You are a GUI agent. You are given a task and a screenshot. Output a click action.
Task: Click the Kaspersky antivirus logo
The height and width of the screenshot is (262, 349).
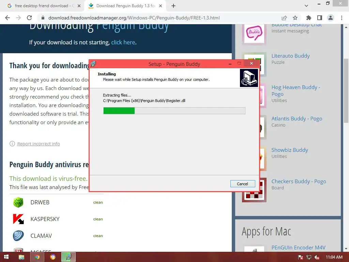pyautogui.click(x=18, y=219)
